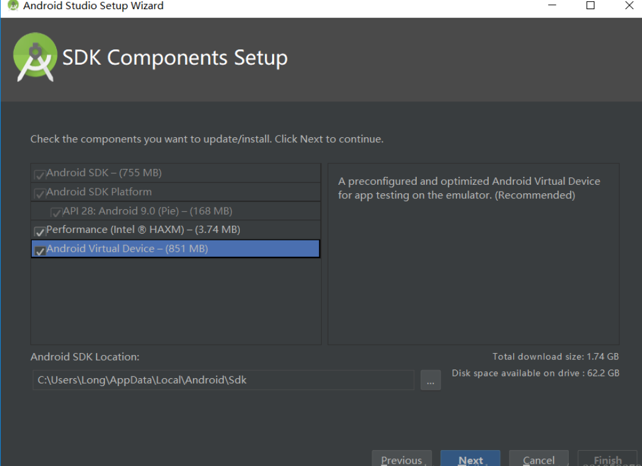Cancel the setup wizard
The height and width of the screenshot is (466, 642).
tap(538, 460)
